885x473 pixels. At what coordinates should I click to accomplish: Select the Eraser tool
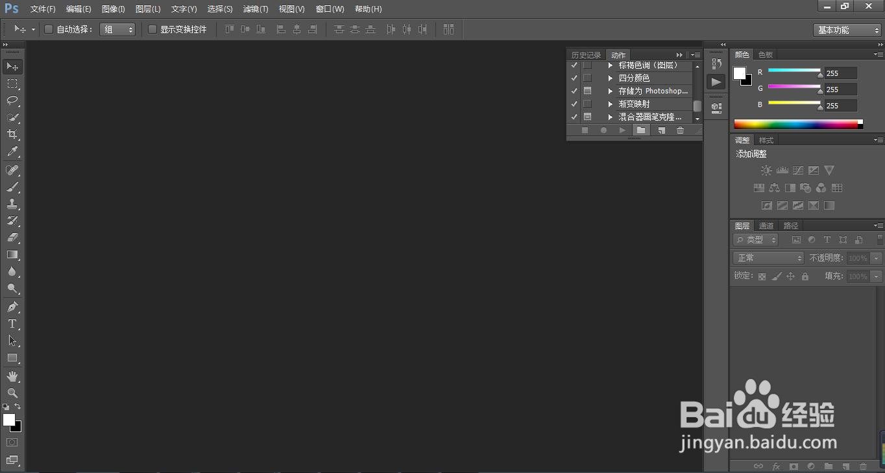(12, 237)
